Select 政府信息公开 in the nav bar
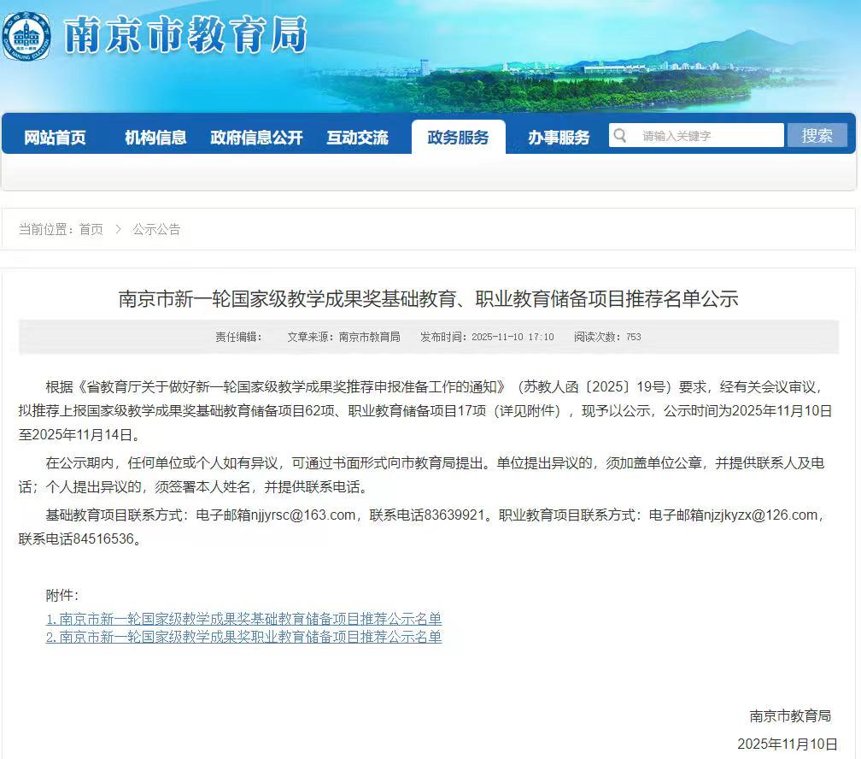Image resolution: width=861 pixels, height=759 pixels. [x=256, y=137]
